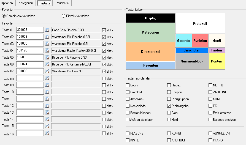The image size is (246, 145).
Task: Open article search for Taste 09
Action: [47, 85]
